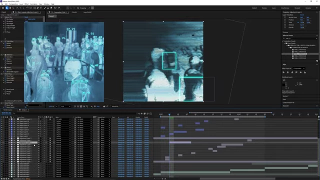320x180 pixels.
Task: Click the timeline zoom slider at bottom
Action: [x=162, y=179]
